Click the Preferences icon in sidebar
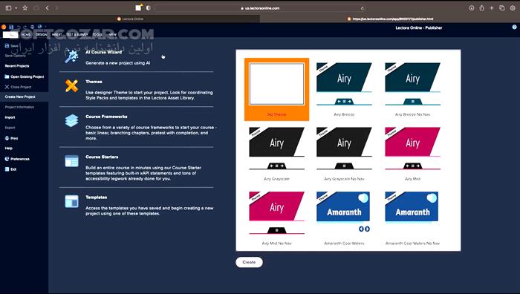Image resolution: width=520 pixels, height=294 pixels. point(7,159)
